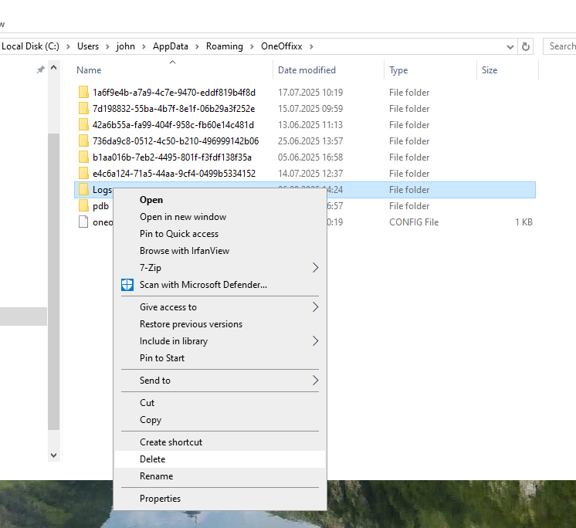Click date 05.06.2025 16:58
Image resolution: width=576 pixels, height=528 pixels.
pyautogui.click(x=310, y=157)
